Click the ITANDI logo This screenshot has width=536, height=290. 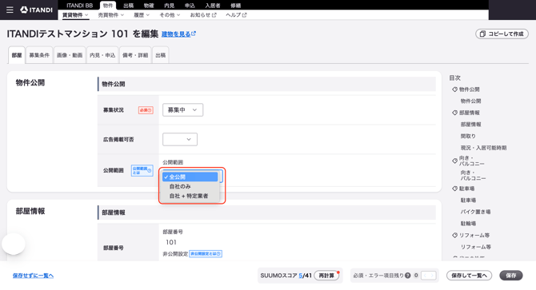(x=36, y=10)
